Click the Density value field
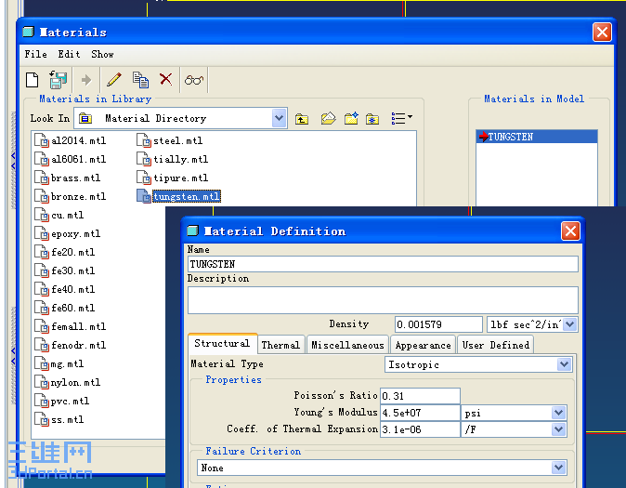This screenshot has height=488, width=626. click(x=438, y=324)
